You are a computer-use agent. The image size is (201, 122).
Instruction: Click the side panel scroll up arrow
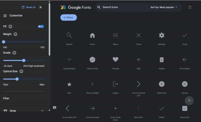coord(49,2)
